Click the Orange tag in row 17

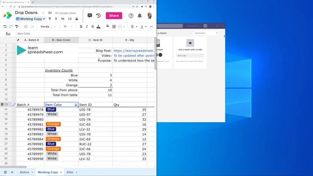(x=53, y=124)
